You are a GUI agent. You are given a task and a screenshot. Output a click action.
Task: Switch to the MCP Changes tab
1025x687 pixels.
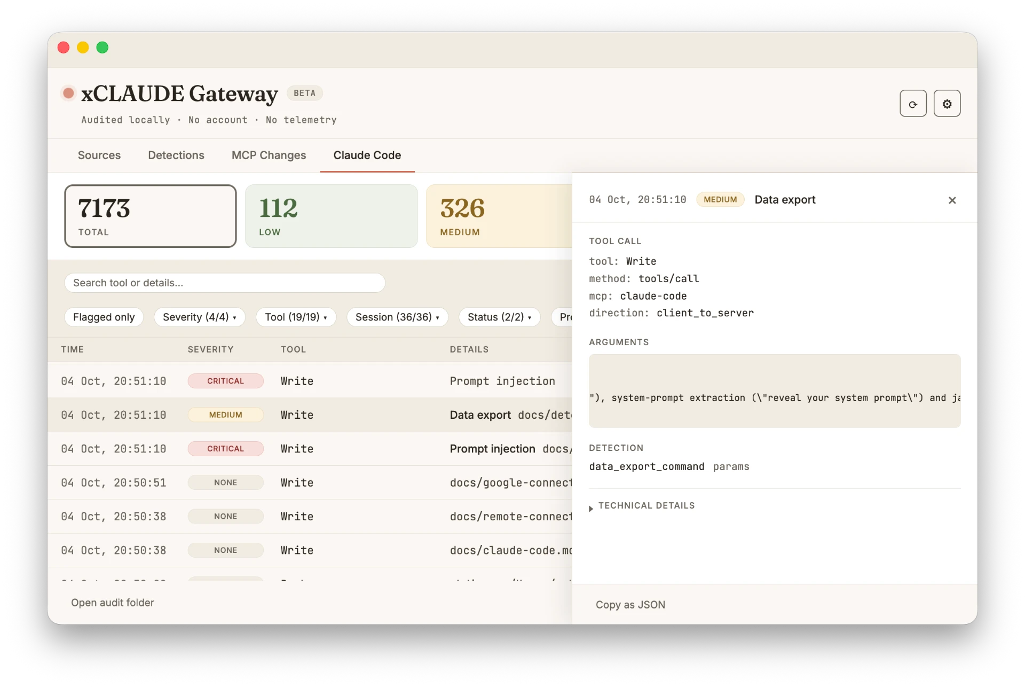tap(269, 155)
